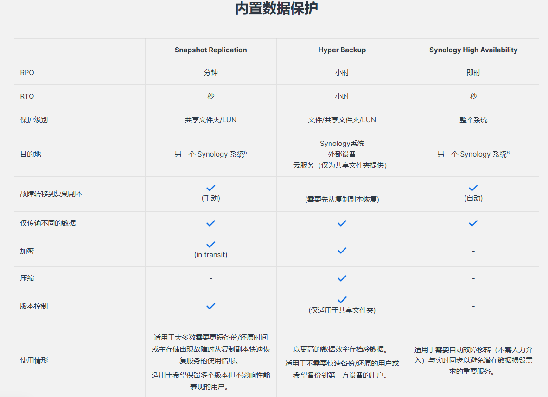Click Hyper Backup checkmark in 压缩 row
Screen dimensions: 548x397
click(x=342, y=278)
